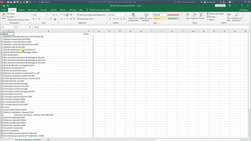This screenshot has height=141, width=251.
Task: Align text to the left
Action: click(61, 19)
